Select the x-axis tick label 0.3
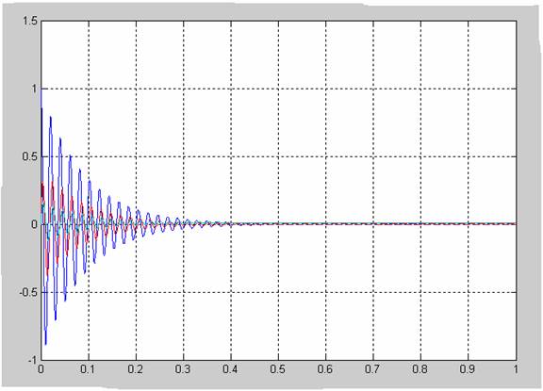The width and height of the screenshot is (543, 391). pos(183,369)
